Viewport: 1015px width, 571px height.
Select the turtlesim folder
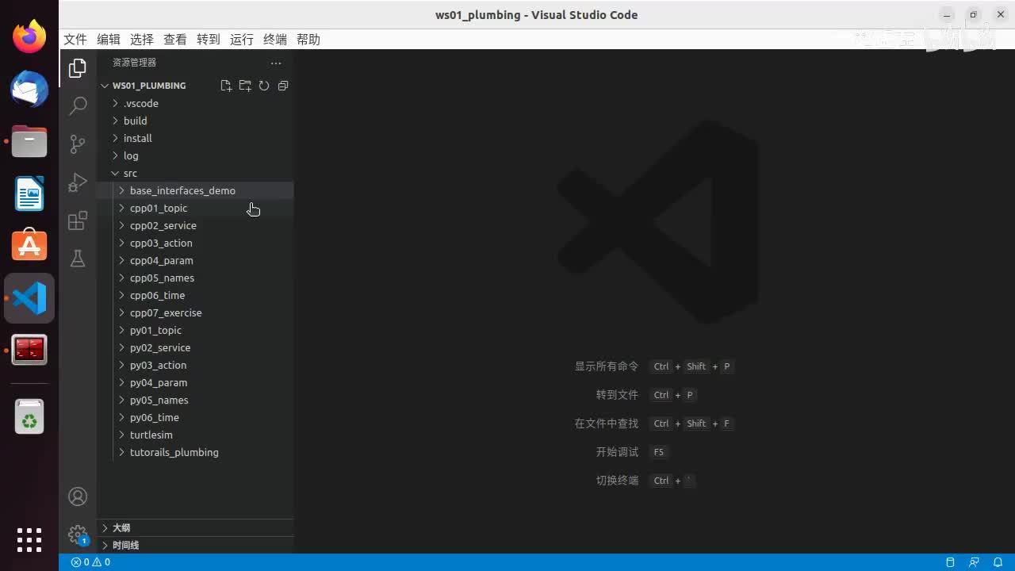pos(195,435)
